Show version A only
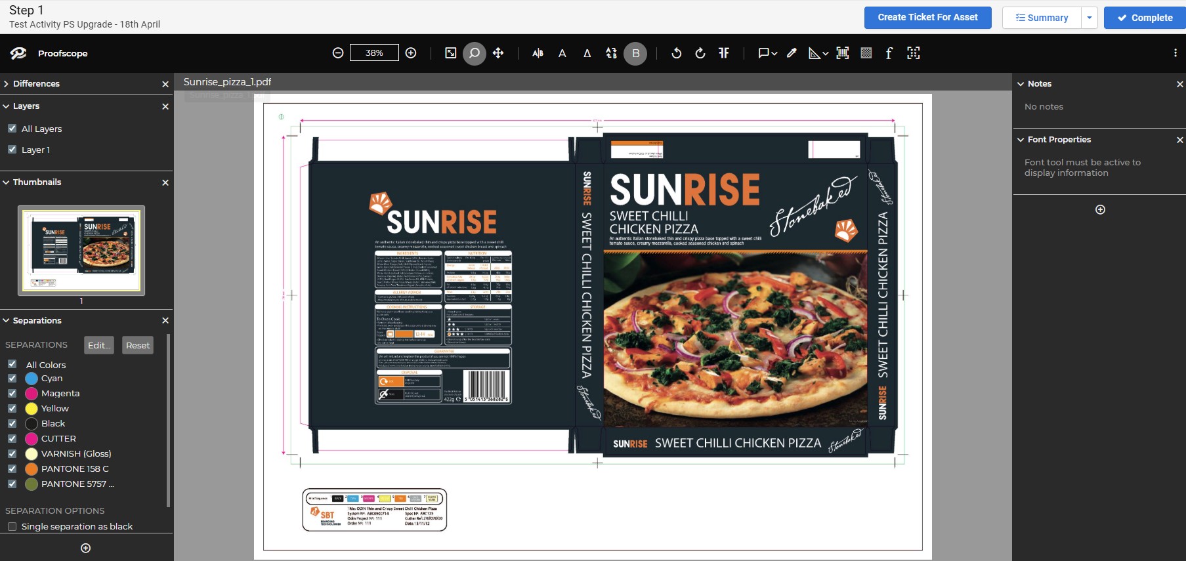Viewport: 1186px width, 561px height. tap(562, 53)
